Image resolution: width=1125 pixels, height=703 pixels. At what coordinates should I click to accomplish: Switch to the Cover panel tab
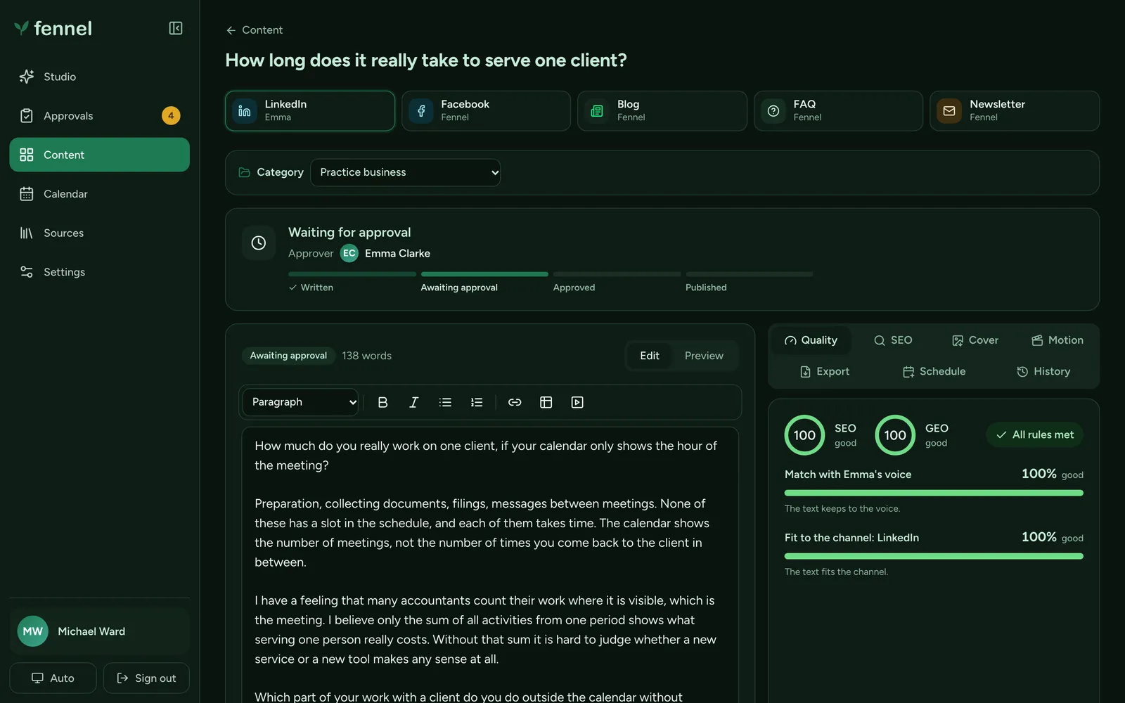pyautogui.click(x=975, y=340)
